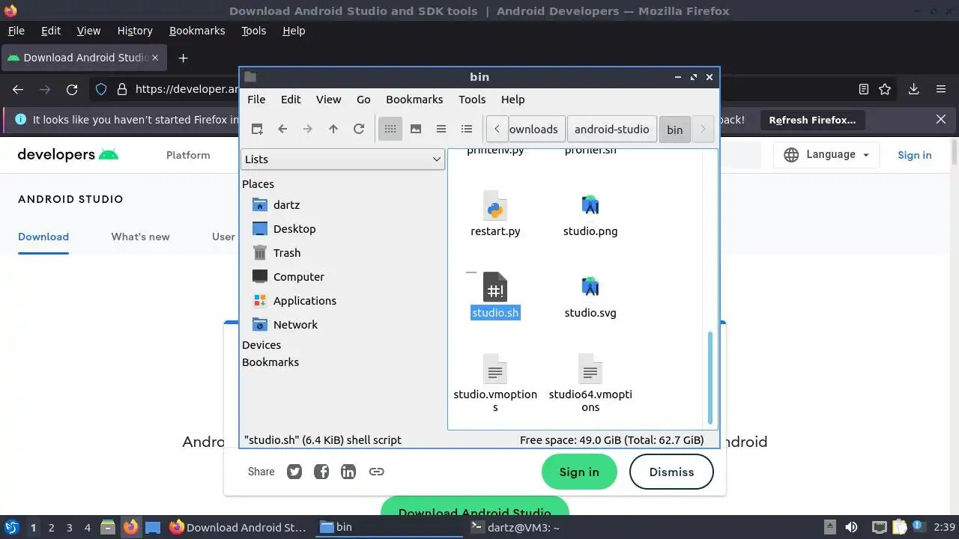This screenshot has height=539, width=959.
Task: Click the file list vertical scrollbar
Action: [x=710, y=379]
